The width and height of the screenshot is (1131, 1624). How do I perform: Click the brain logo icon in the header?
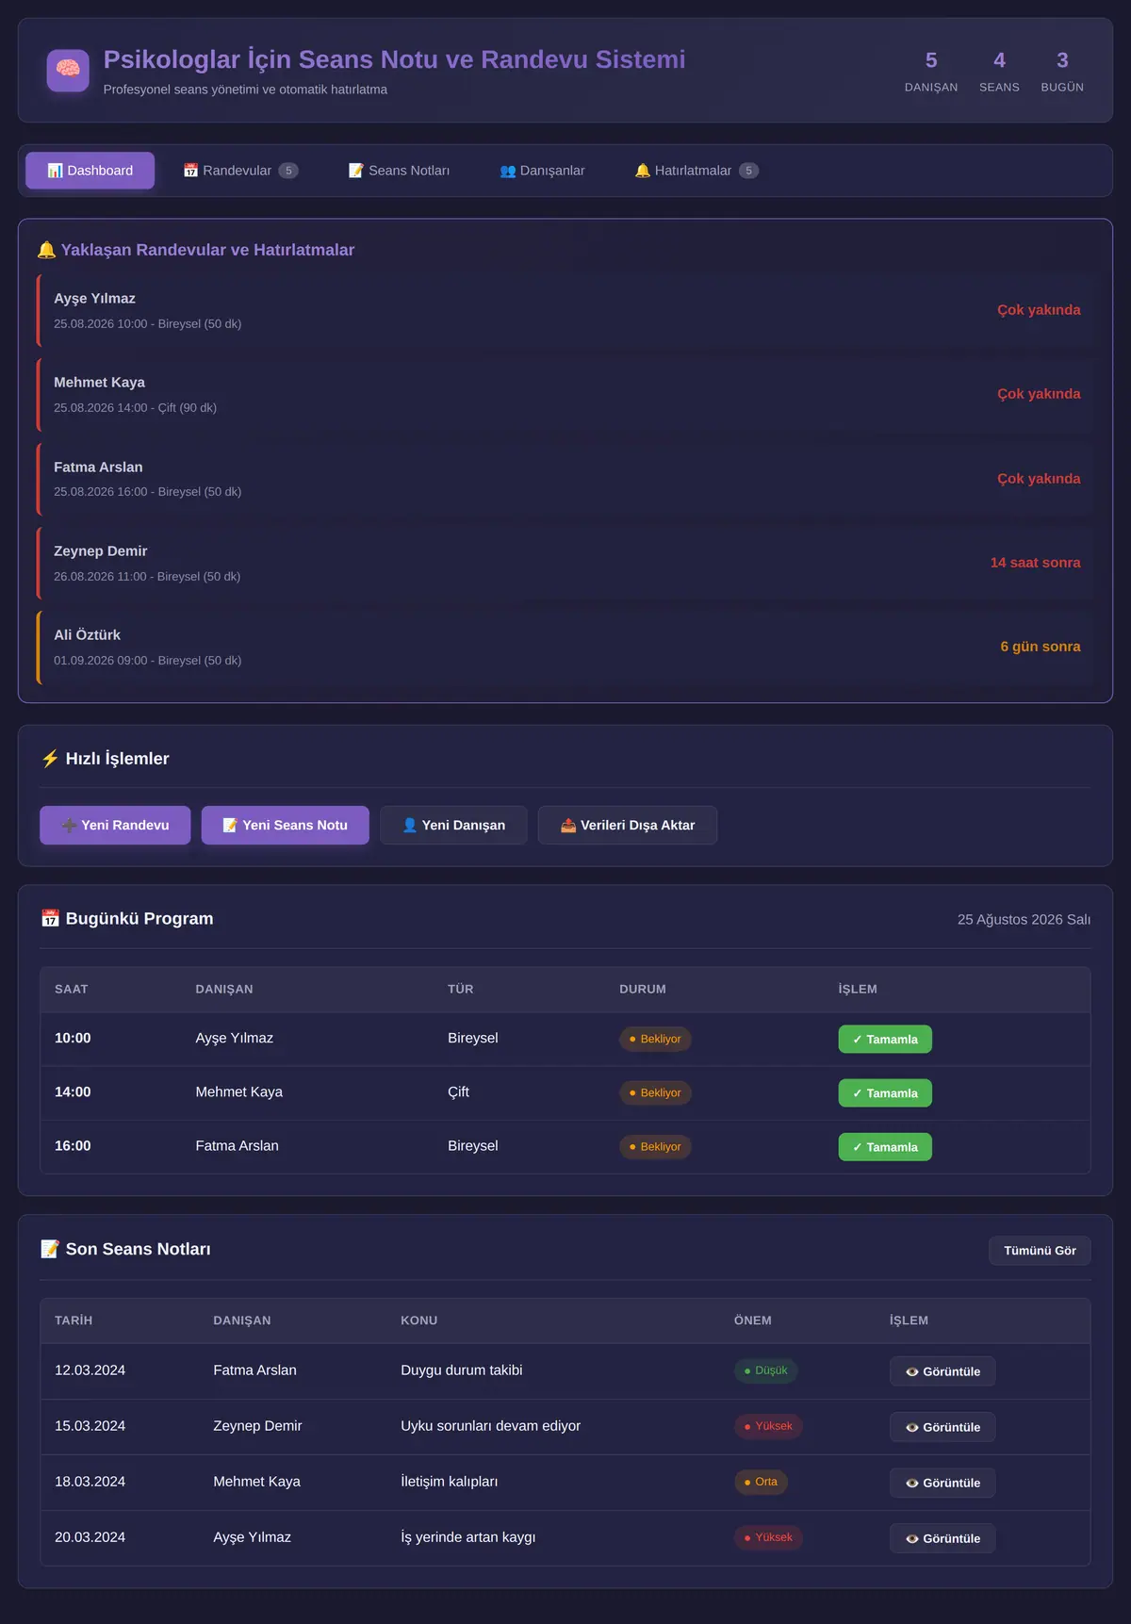click(68, 71)
